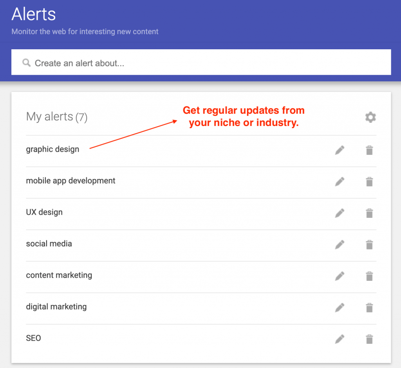Delete the graphic design alert
The image size is (401, 368).
[x=369, y=150]
